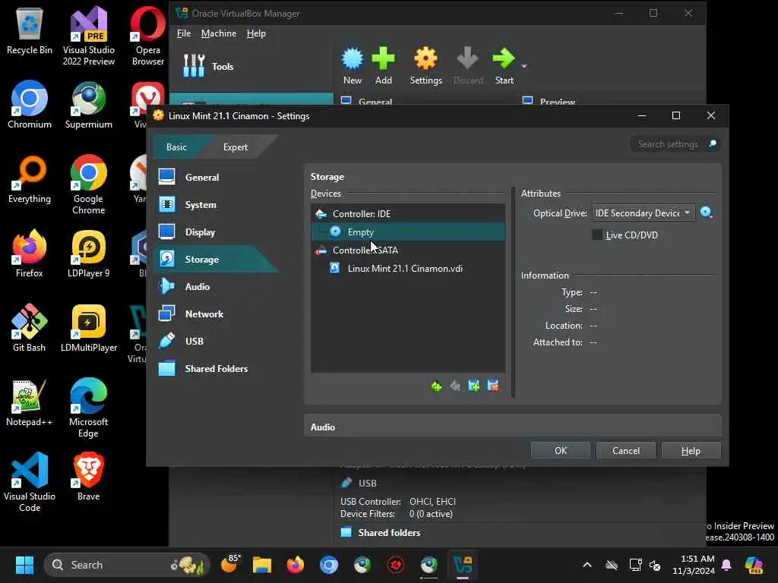The height and width of the screenshot is (583, 778).
Task: Select Storage settings category
Action: [217, 260]
